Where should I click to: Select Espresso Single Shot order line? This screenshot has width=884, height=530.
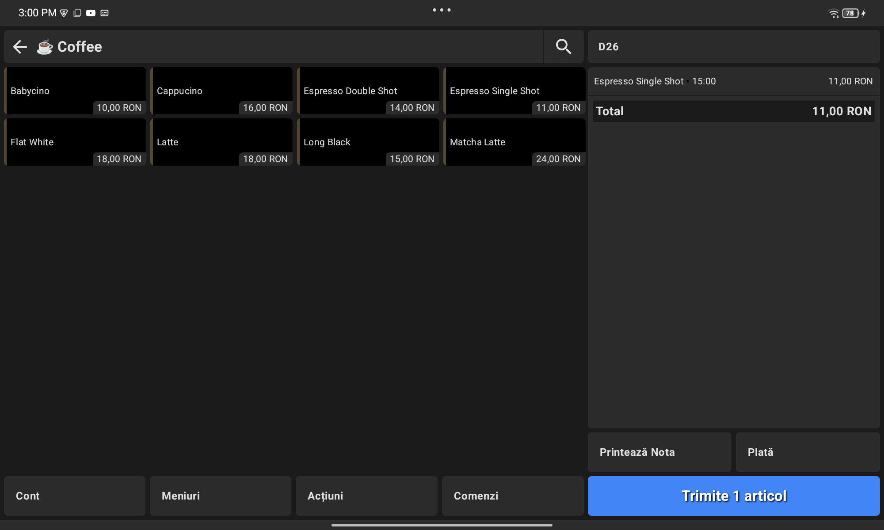click(x=733, y=81)
